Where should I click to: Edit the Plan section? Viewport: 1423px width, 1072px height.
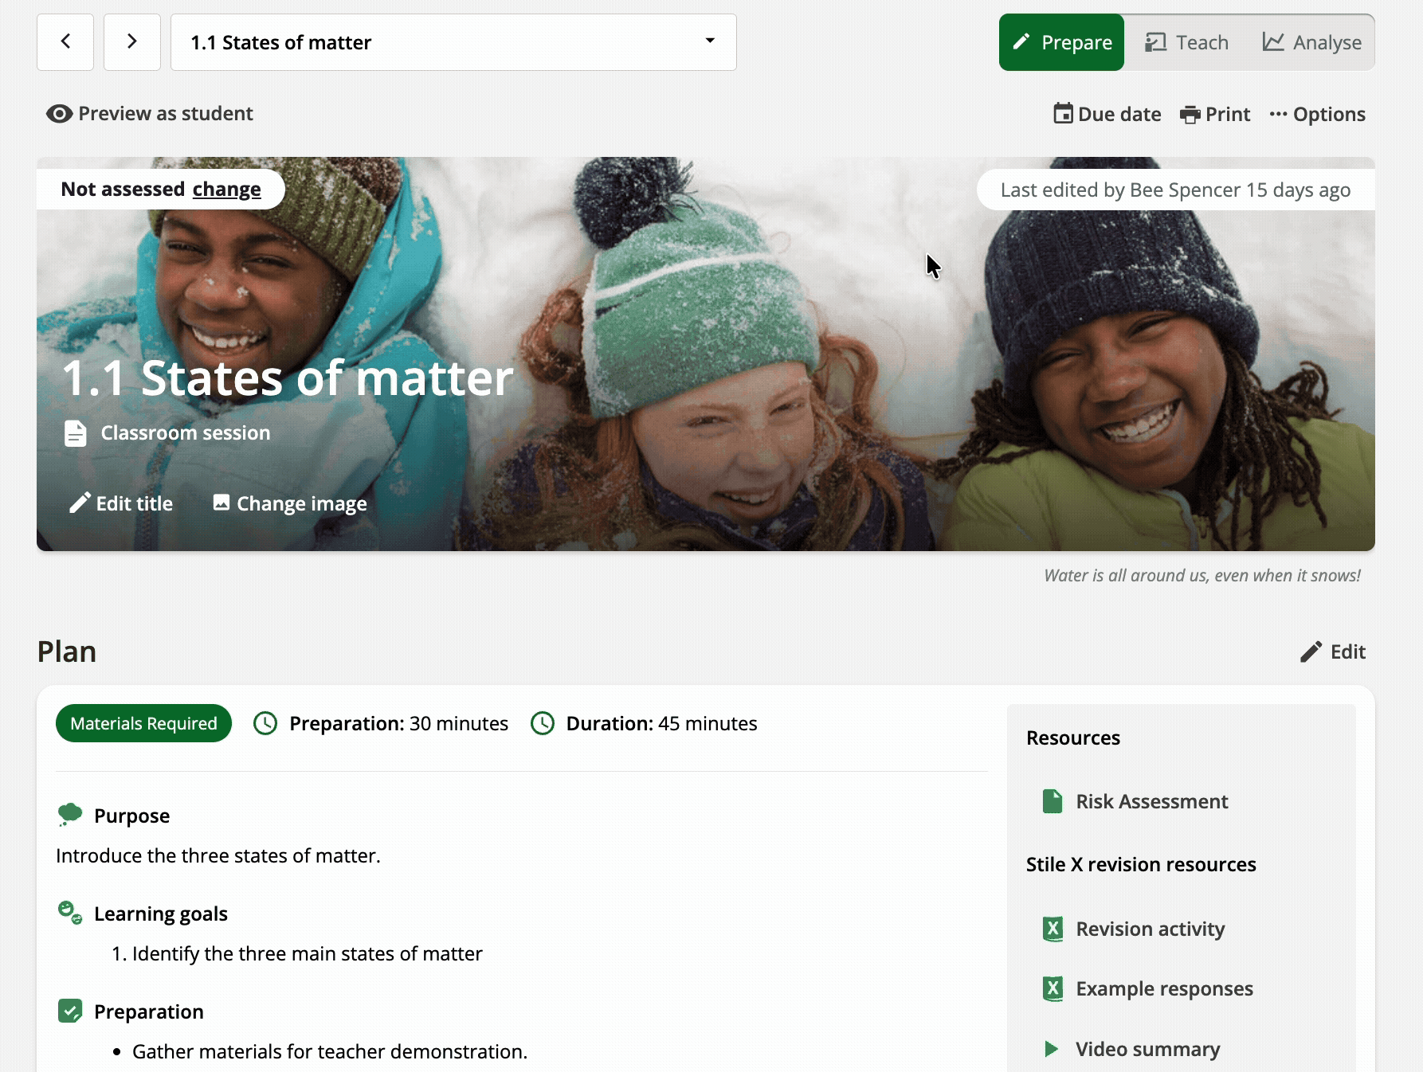tap(1333, 651)
